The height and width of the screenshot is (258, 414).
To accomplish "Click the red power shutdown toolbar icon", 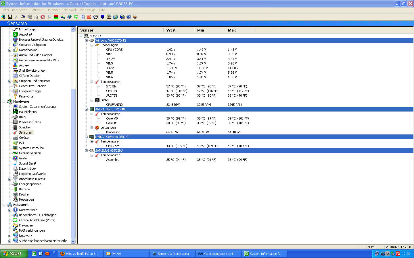I will tap(89, 17).
